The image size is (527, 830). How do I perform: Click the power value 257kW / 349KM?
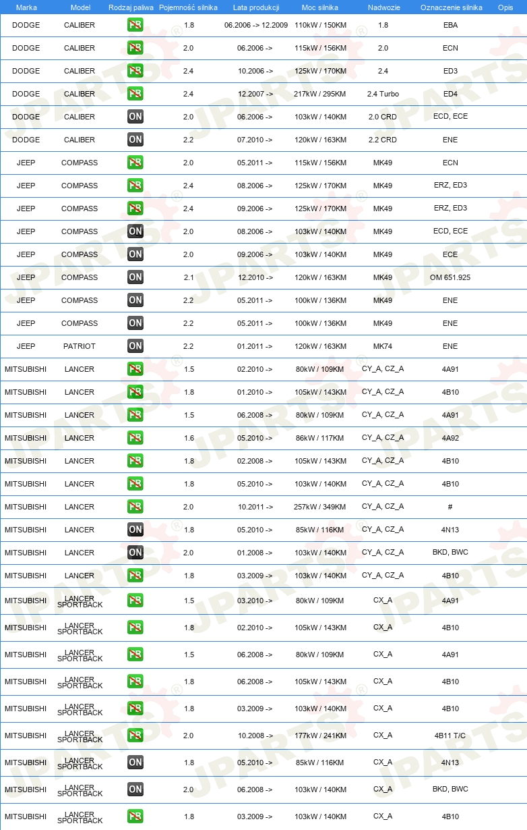pos(321,507)
